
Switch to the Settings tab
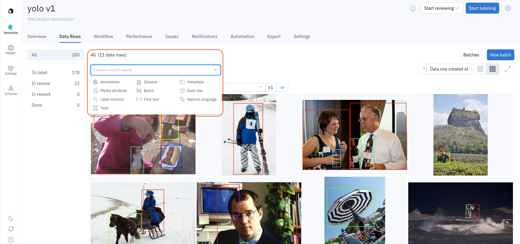coord(302,36)
